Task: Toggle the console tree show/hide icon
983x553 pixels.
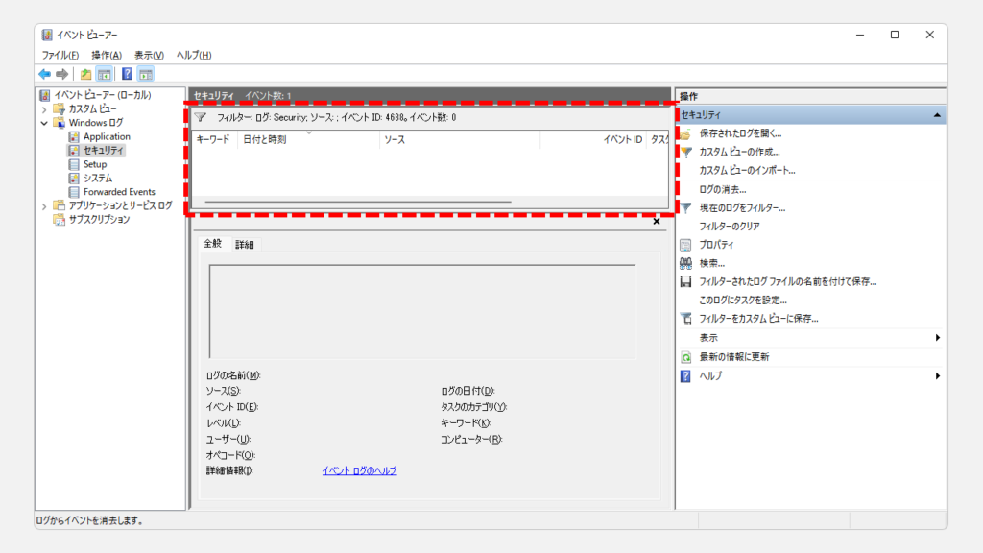Action: [x=104, y=74]
